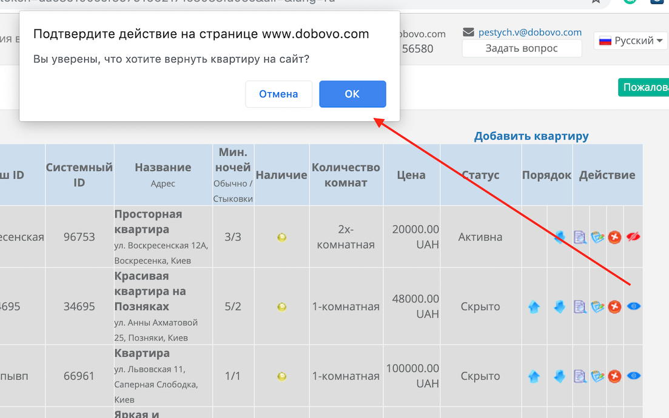Preview apartment 66961 with document icon
The image size is (669, 418).
click(x=580, y=376)
